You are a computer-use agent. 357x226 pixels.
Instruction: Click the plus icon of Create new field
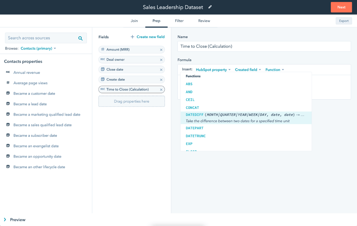tap(132, 37)
